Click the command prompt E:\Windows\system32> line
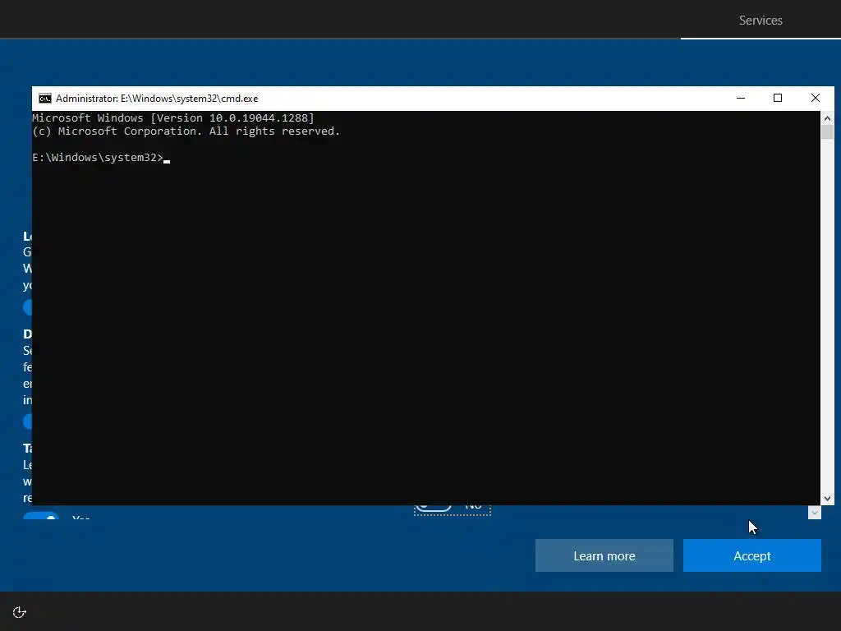 coord(101,157)
